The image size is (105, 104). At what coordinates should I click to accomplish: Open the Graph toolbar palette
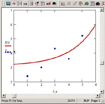pos(14,4)
